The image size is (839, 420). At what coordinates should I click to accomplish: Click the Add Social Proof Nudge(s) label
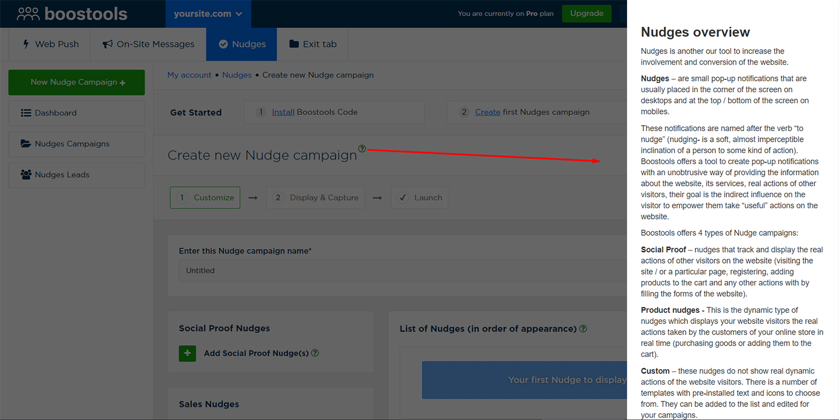tap(256, 353)
